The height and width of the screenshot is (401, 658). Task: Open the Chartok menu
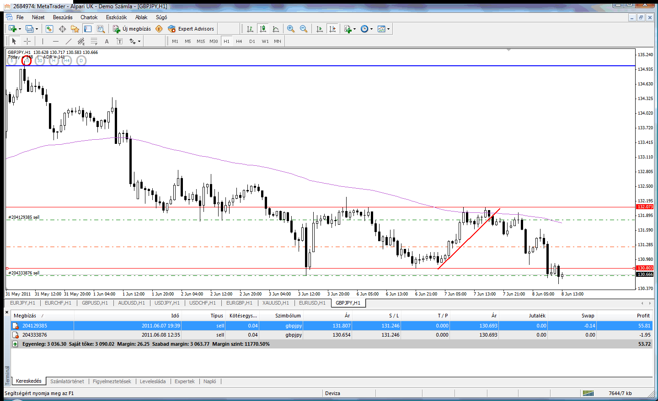tap(89, 17)
